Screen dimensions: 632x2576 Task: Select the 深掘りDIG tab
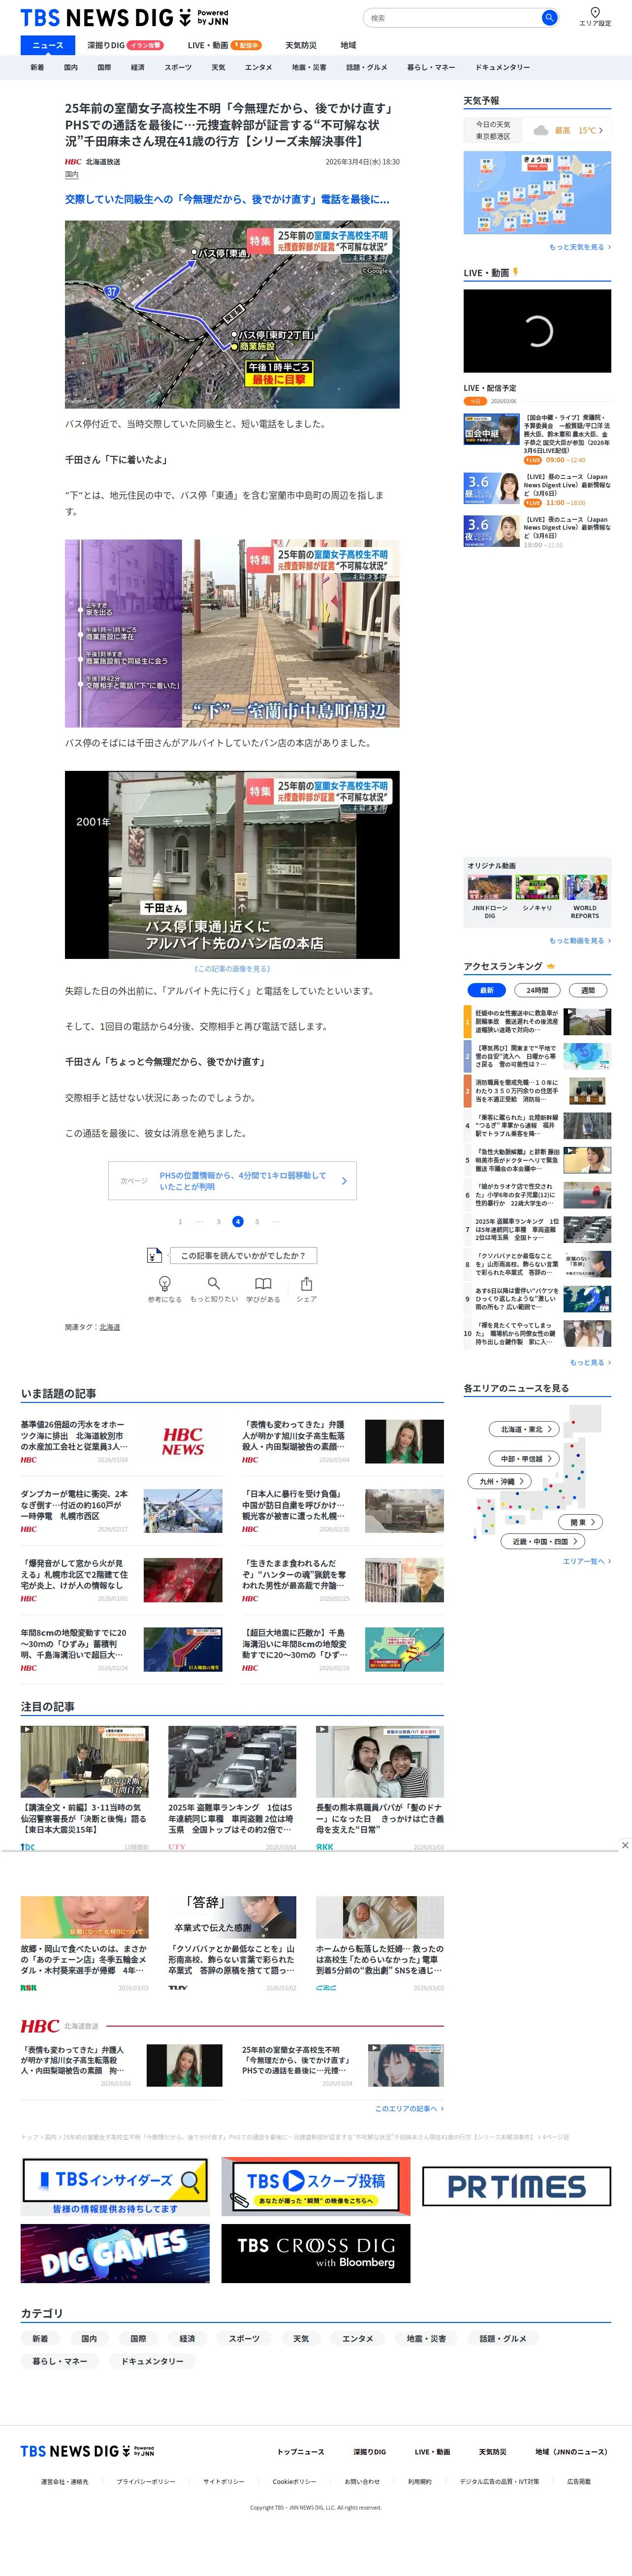(x=125, y=45)
